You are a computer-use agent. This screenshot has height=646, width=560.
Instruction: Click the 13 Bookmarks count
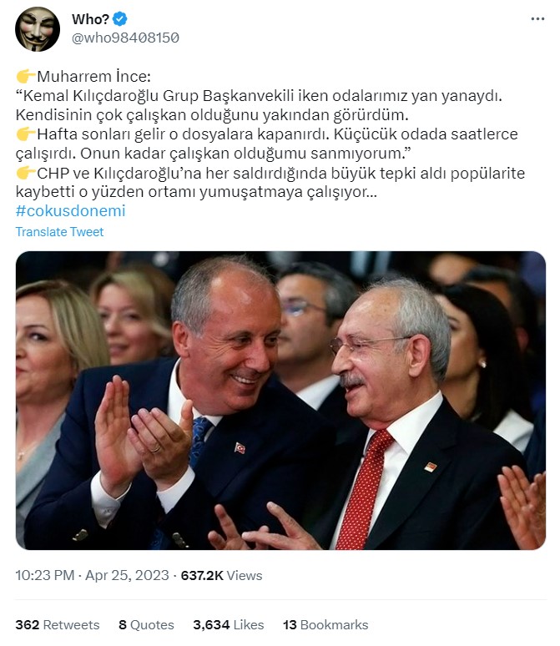pos(325,624)
